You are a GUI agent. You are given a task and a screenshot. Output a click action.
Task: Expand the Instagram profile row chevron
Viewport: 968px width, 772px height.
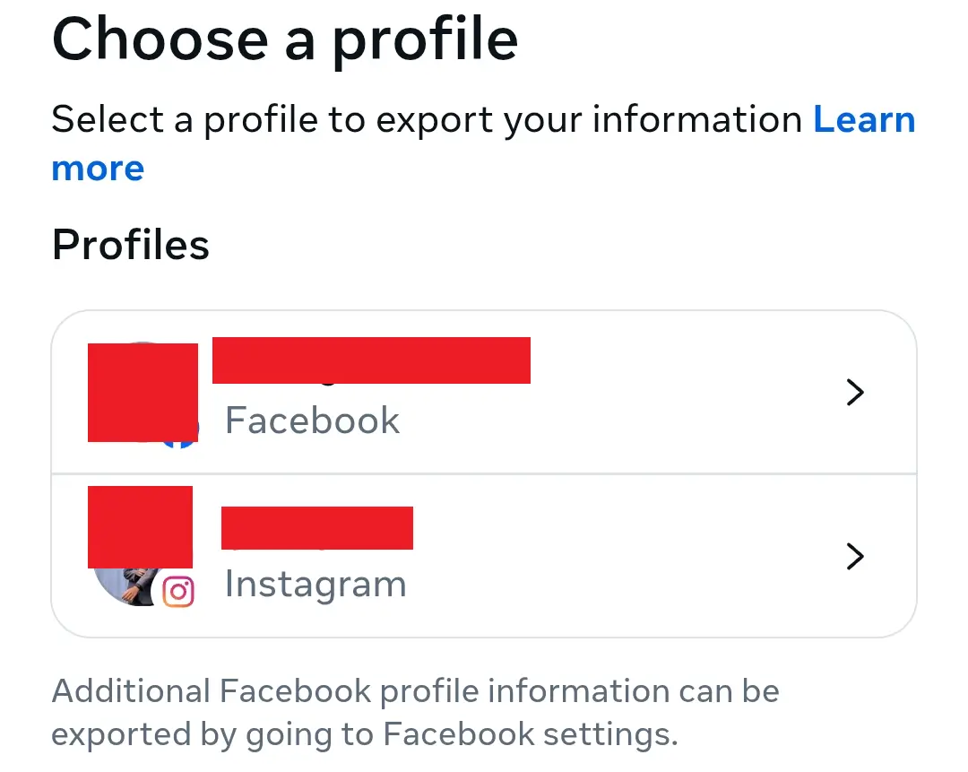(x=855, y=557)
